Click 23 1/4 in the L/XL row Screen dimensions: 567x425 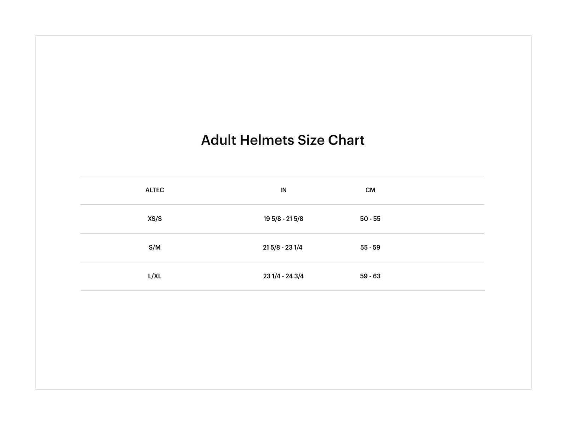pos(271,276)
